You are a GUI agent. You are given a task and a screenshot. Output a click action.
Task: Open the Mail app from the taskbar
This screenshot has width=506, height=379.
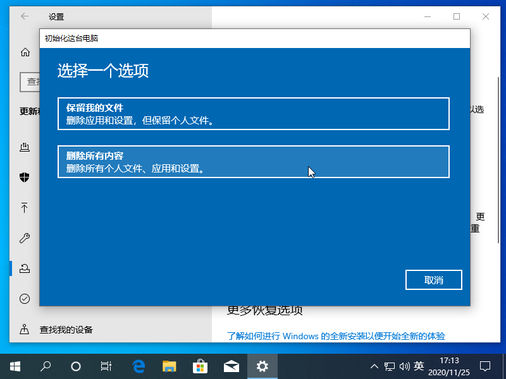[x=231, y=366]
